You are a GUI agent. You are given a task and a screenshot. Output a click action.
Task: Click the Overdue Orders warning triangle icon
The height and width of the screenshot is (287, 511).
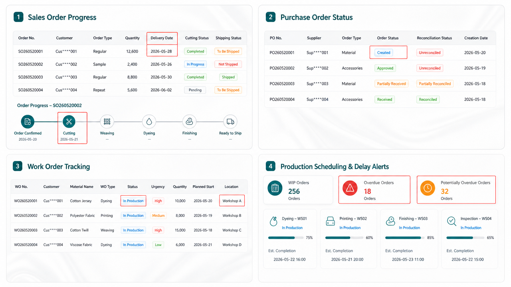point(350,188)
